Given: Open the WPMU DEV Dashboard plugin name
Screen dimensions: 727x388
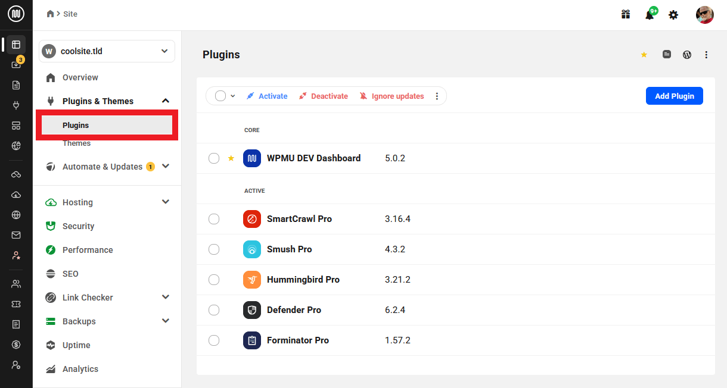Looking at the screenshot, I should tap(313, 158).
